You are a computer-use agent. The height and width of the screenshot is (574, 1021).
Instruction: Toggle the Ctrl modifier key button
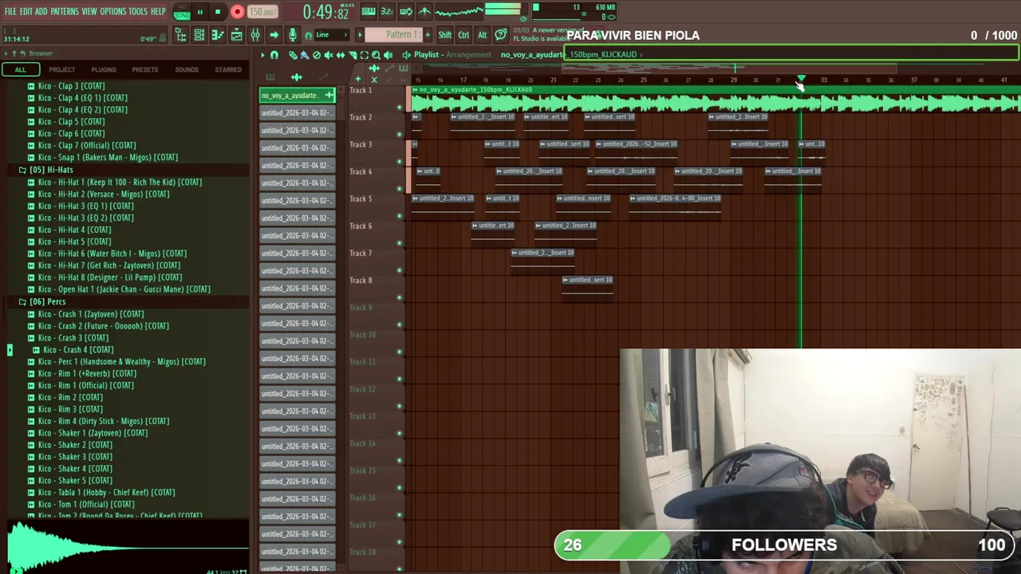463,34
